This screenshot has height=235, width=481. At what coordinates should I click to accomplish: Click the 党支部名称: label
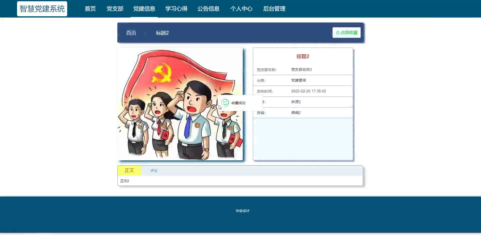267,70
